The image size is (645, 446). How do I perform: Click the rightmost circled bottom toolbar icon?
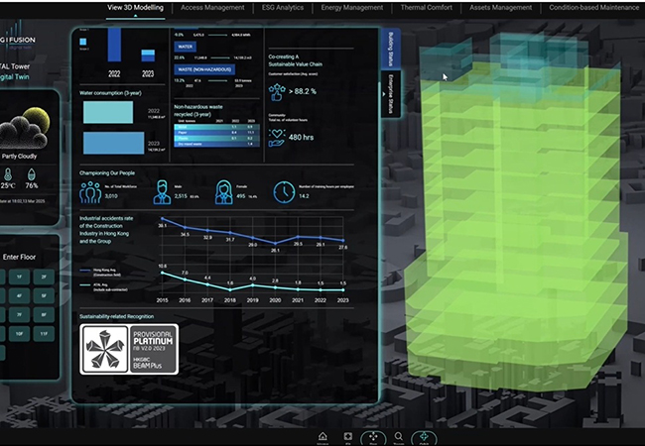[426, 436]
